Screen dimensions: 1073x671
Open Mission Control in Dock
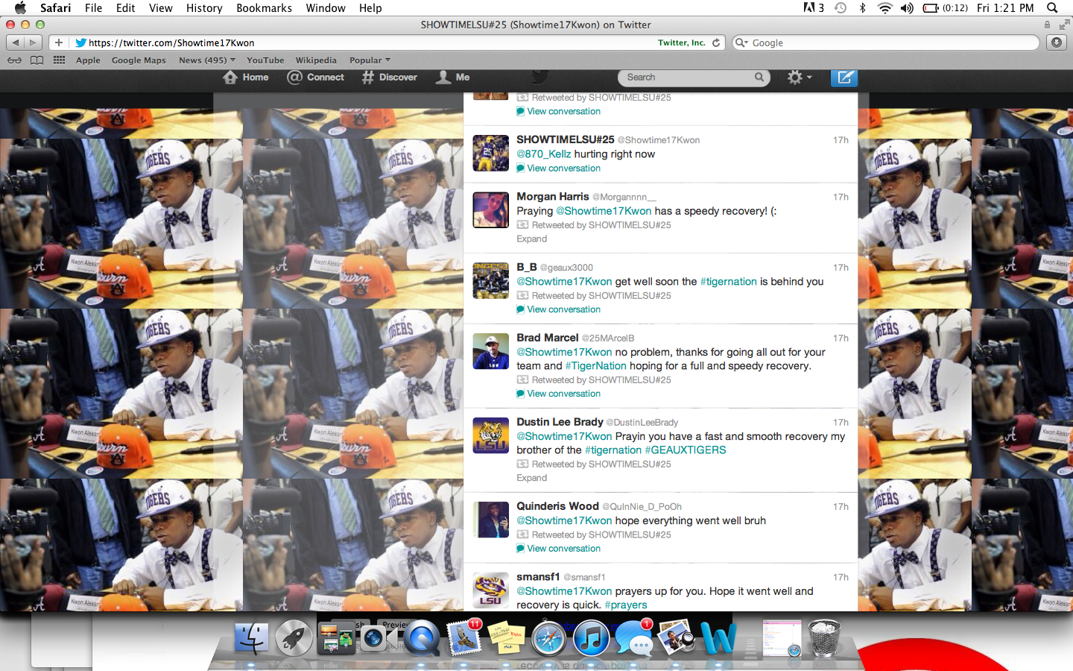[x=336, y=639]
